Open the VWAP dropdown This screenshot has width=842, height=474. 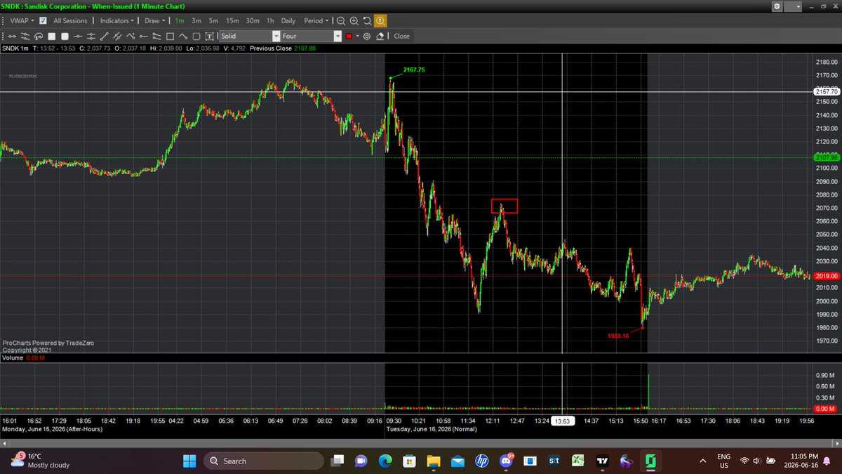click(21, 21)
